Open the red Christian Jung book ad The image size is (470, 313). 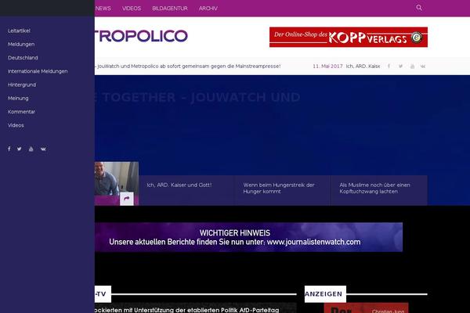point(366,308)
